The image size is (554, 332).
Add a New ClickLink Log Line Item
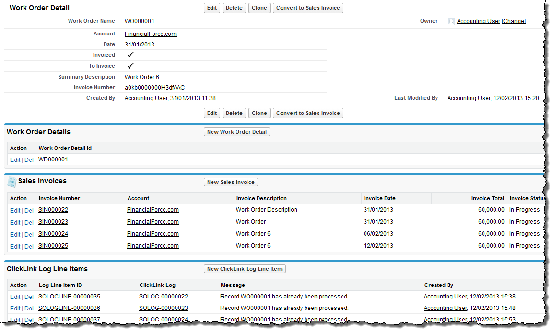click(245, 269)
